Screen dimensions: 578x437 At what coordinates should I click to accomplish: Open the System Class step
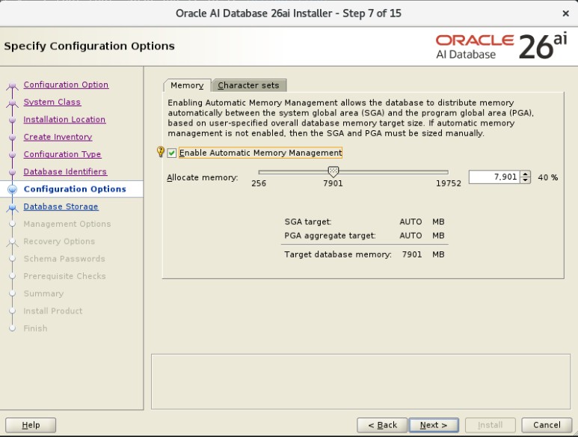(x=52, y=102)
